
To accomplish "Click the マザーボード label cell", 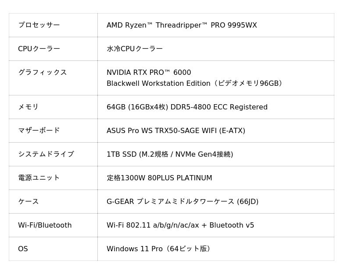I will pyautogui.click(x=39, y=130).
